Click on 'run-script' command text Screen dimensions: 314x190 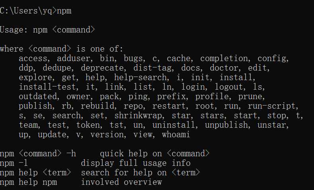pos(271,106)
